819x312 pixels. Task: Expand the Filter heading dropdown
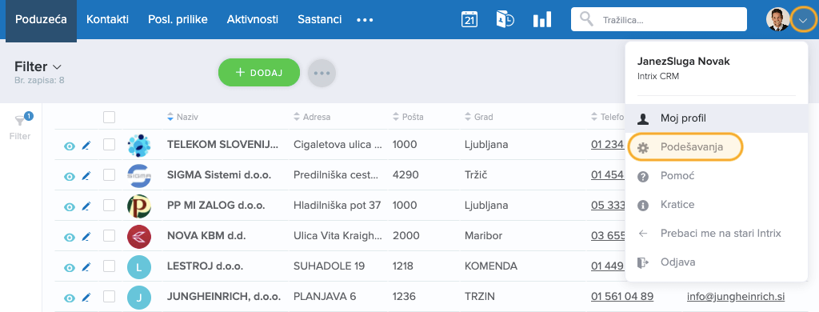pos(38,67)
